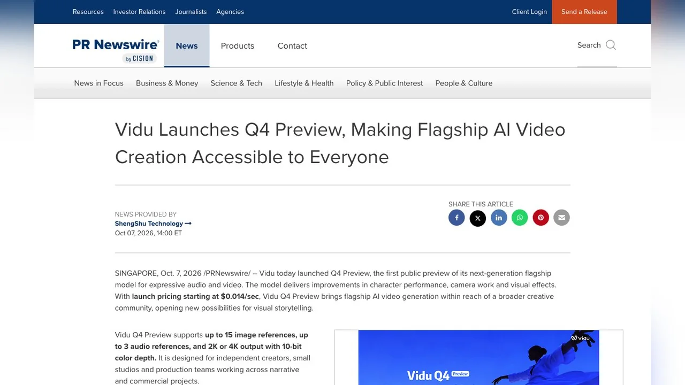The height and width of the screenshot is (385, 685).
Task: Open Business & Money category
Action: point(167,83)
